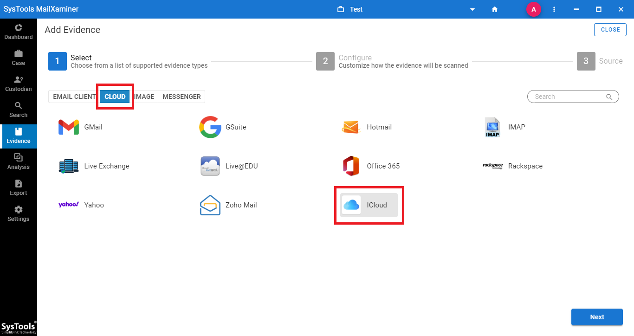Screen dimensions: 634x336
Task: Open the Case section in sidebar
Action: (19, 58)
